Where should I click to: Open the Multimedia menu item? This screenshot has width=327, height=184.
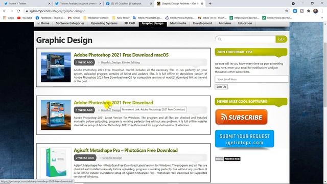[178, 23]
